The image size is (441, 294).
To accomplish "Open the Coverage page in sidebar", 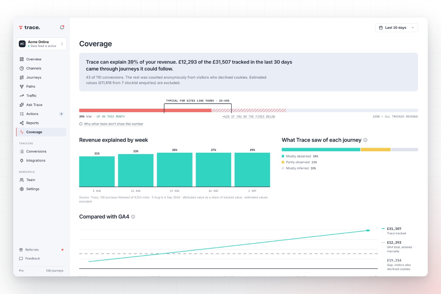I will tap(41, 132).
